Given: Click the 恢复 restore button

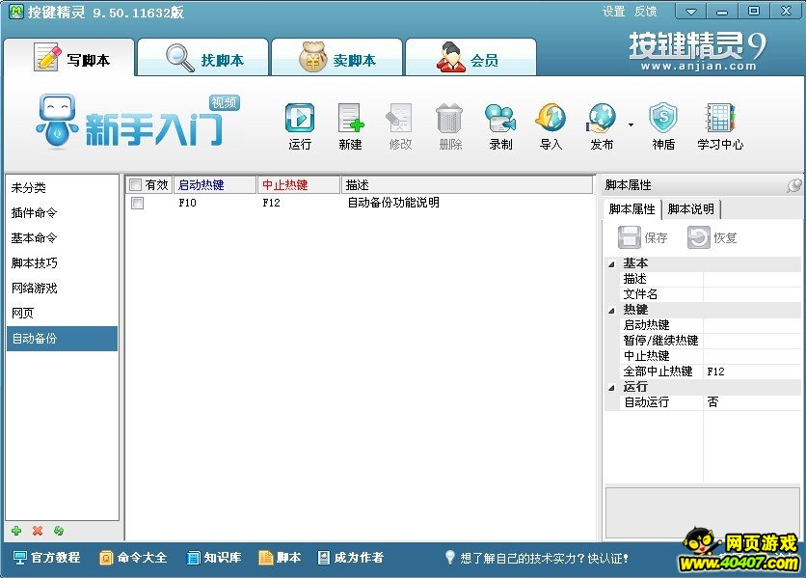Looking at the screenshot, I should pyautogui.click(x=712, y=237).
